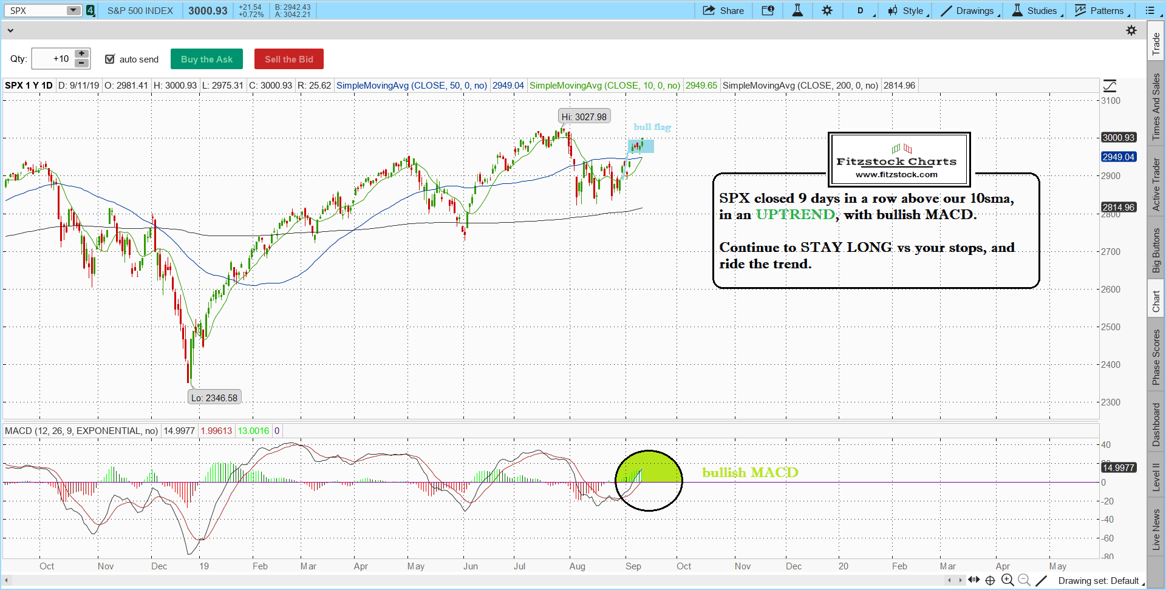
Task: Click the active drawing line tool icon
Action: coord(1042,580)
